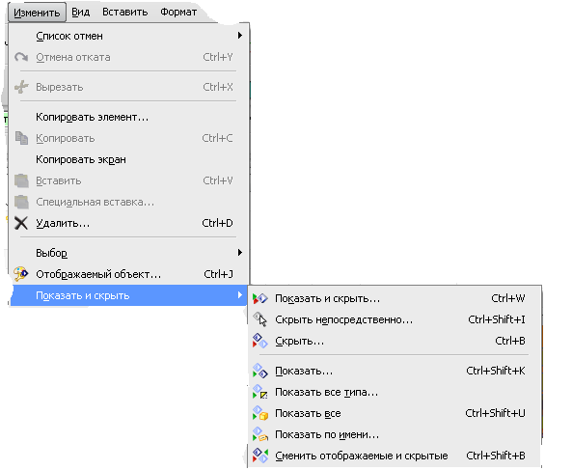The width and height of the screenshot is (572, 470).
Task: Click the icon next to 'Показать...'
Action: pos(260,371)
